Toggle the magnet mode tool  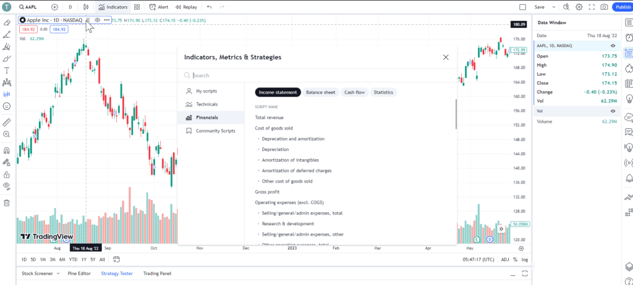[6, 151]
